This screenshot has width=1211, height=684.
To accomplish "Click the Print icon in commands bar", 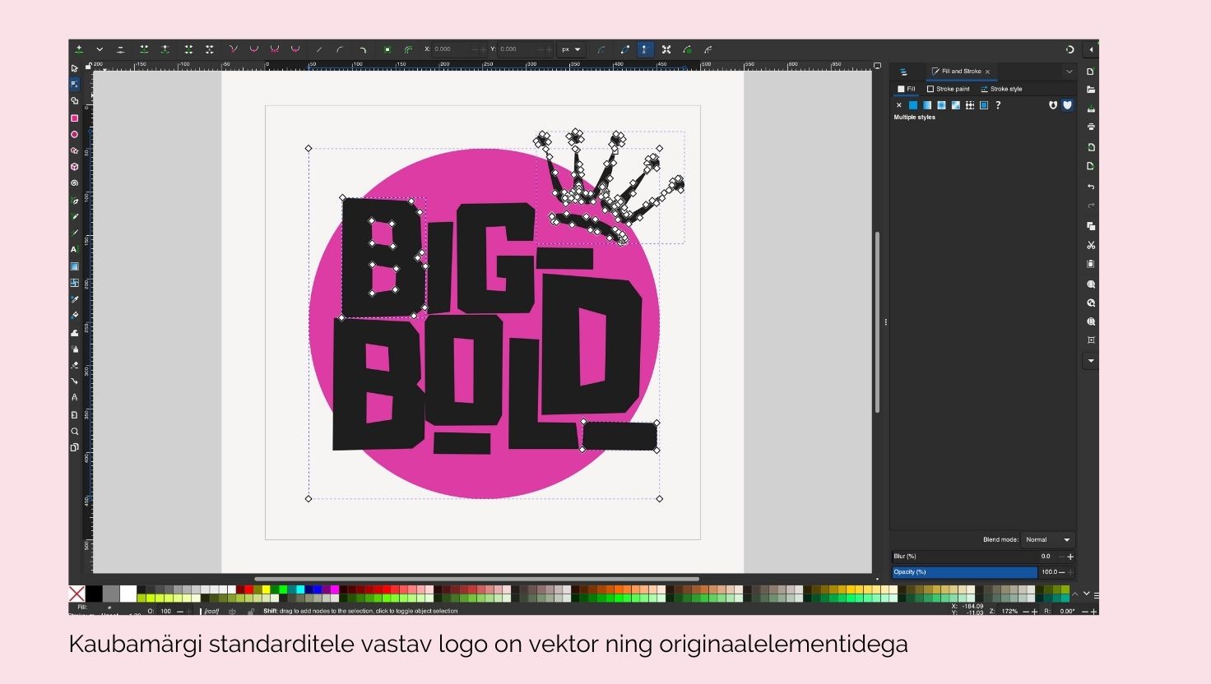I will [1091, 127].
